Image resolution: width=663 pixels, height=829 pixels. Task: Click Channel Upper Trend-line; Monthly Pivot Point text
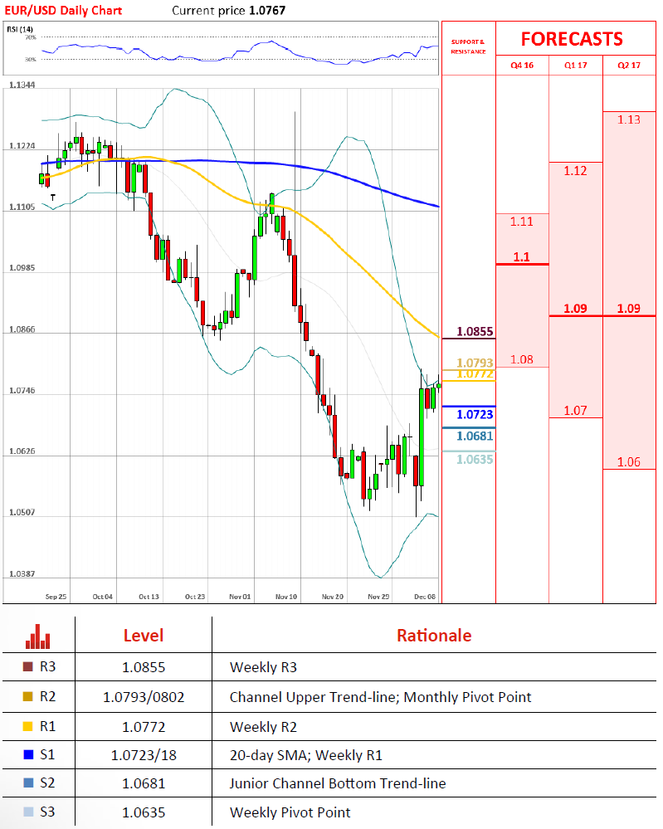380,697
